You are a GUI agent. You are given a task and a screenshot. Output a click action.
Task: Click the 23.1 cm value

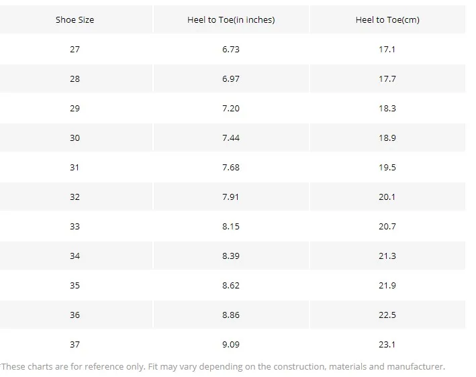(x=387, y=345)
